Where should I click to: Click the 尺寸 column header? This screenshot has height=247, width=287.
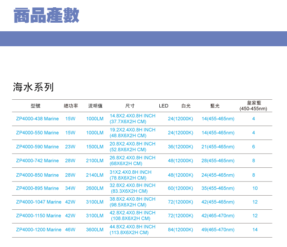(130, 106)
